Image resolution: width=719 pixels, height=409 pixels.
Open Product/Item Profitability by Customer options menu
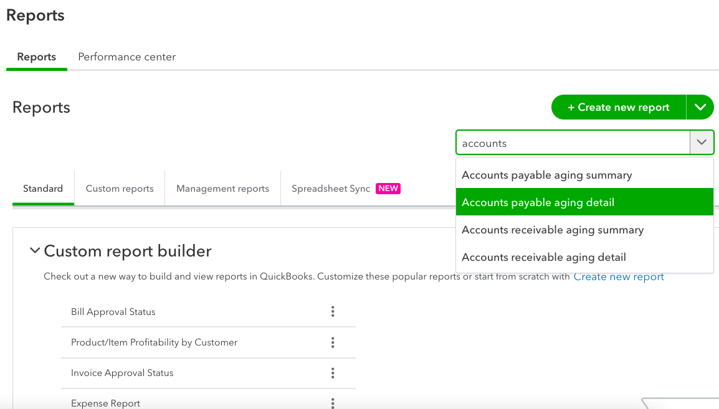pyautogui.click(x=333, y=342)
